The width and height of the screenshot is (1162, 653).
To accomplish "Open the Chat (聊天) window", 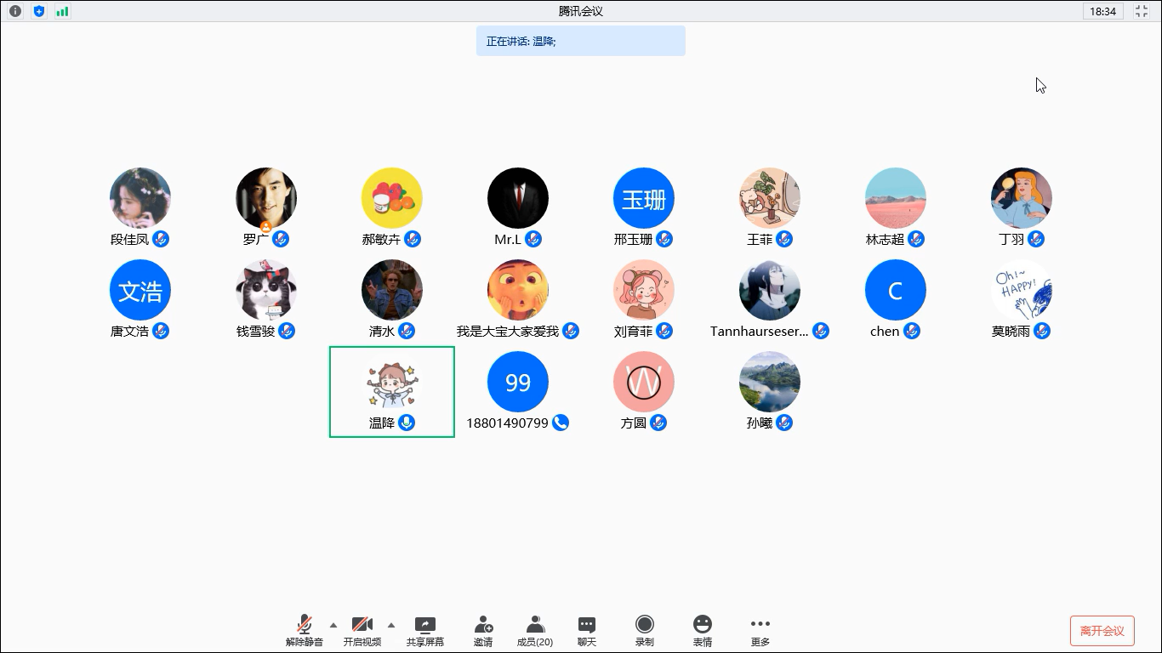I will click(x=587, y=630).
